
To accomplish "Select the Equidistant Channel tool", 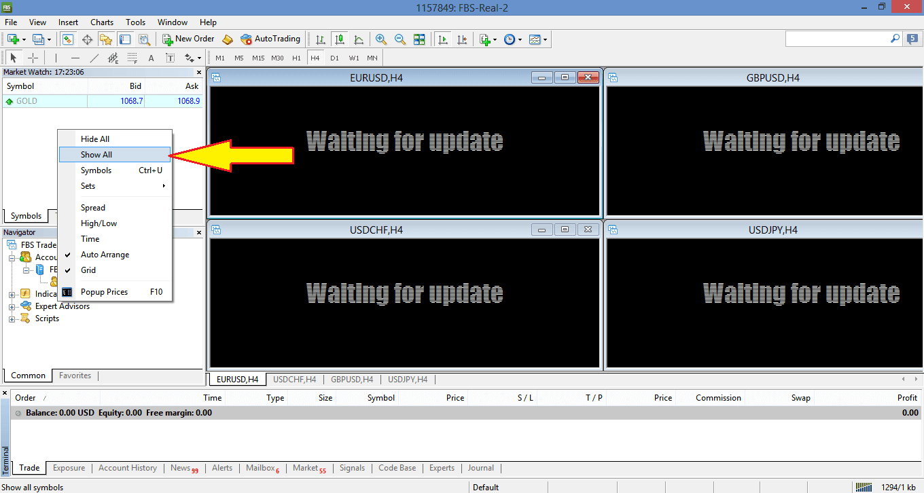I will (x=113, y=58).
